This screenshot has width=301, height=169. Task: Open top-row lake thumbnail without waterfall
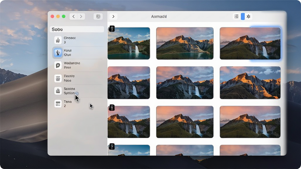click(x=185, y=43)
